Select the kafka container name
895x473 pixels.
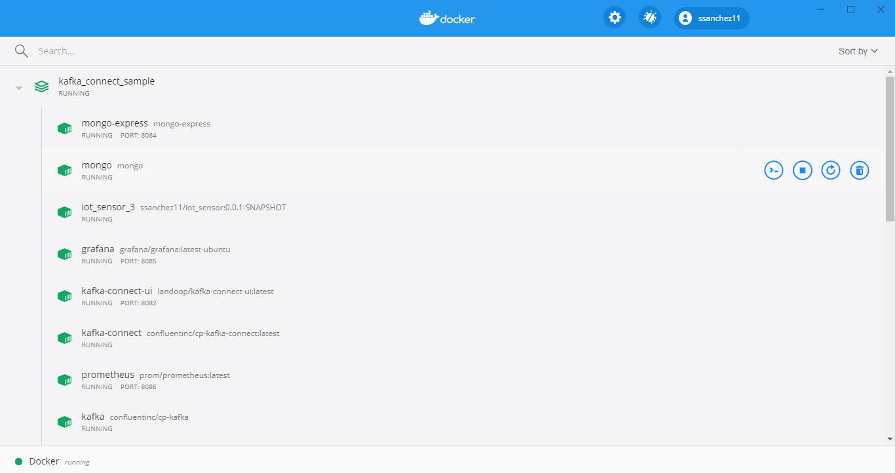click(92, 417)
